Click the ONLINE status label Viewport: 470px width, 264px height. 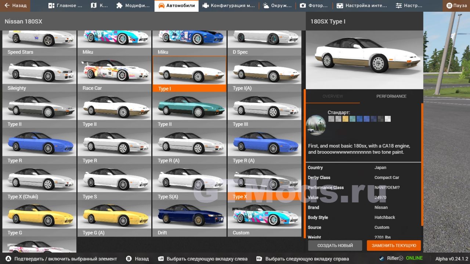click(x=414, y=258)
